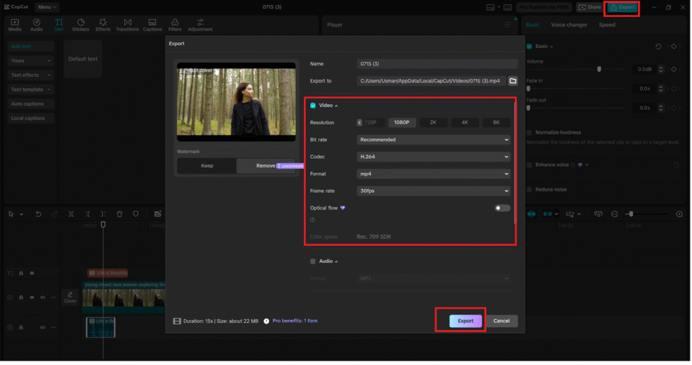Click the Optical flow help question icon
This screenshot has height=365, width=692.
312,220
